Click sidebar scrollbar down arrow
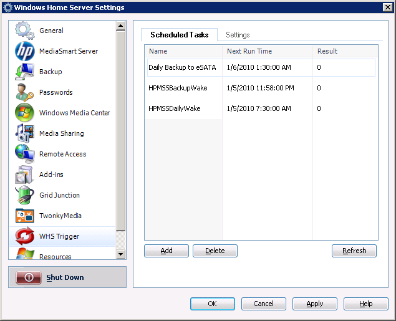Viewport: 396px width, 321px height. [121, 254]
